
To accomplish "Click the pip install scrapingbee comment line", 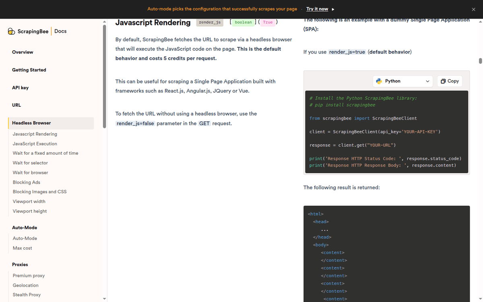I will point(342,105).
